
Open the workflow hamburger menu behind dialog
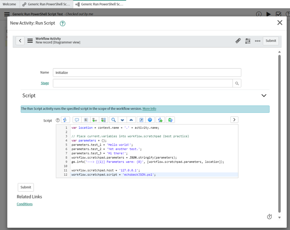coord(7,14)
